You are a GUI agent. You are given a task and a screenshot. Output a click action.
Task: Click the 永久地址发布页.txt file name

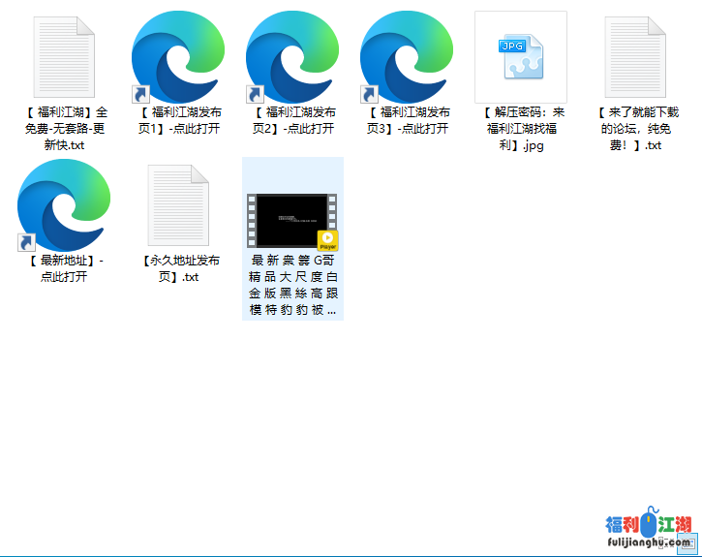pyautogui.click(x=179, y=268)
